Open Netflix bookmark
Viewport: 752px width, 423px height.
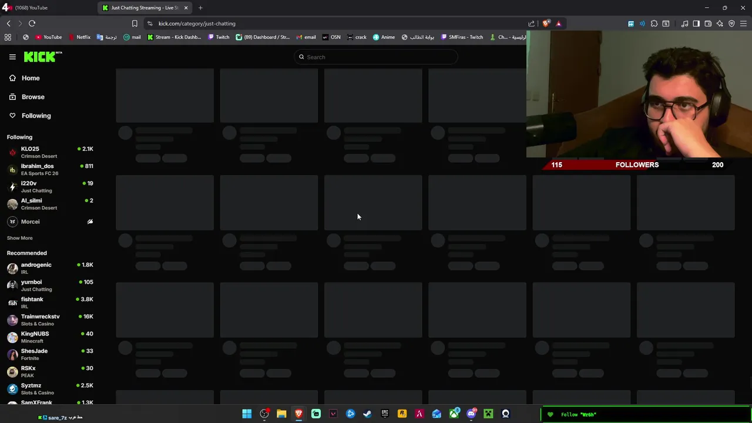pos(79,37)
